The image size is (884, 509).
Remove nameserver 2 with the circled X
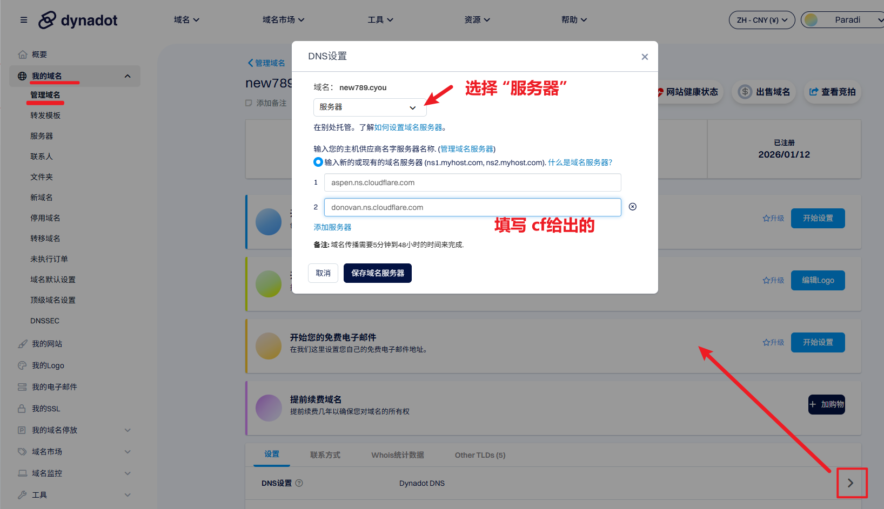(x=633, y=207)
